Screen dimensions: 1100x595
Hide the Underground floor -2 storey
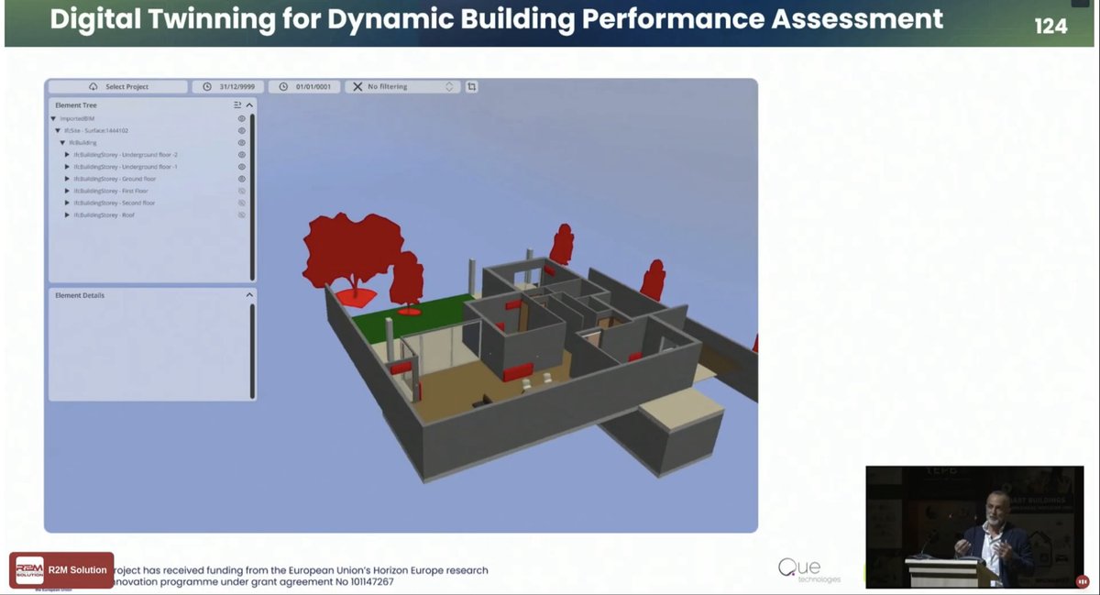click(242, 154)
